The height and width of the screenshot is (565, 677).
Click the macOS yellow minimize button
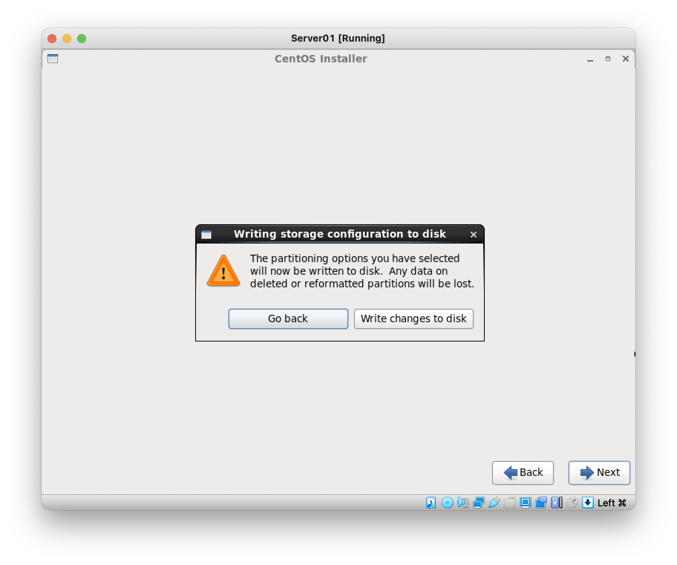point(67,39)
